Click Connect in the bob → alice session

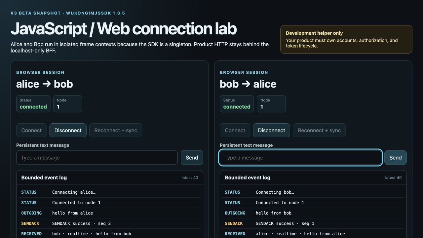pos(235,130)
